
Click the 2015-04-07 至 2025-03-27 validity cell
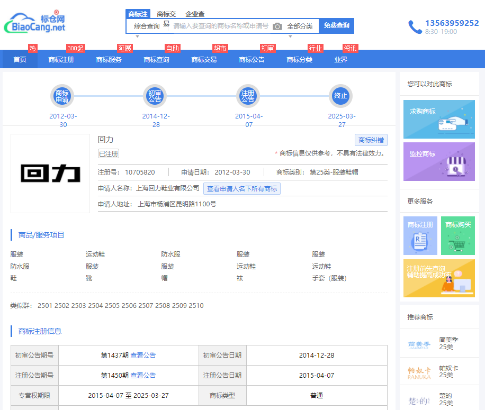point(128,396)
